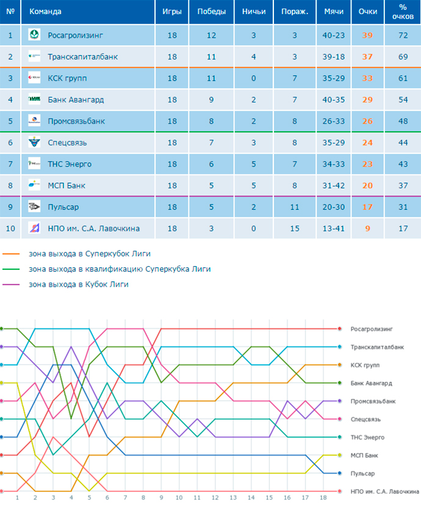Click Спецсвязь label in chart legend
This screenshot has width=421, height=509.
point(365,419)
